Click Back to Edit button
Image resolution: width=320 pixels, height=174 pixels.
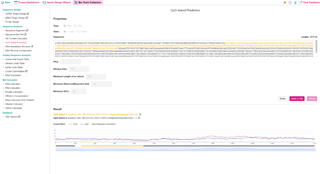[297, 99]
